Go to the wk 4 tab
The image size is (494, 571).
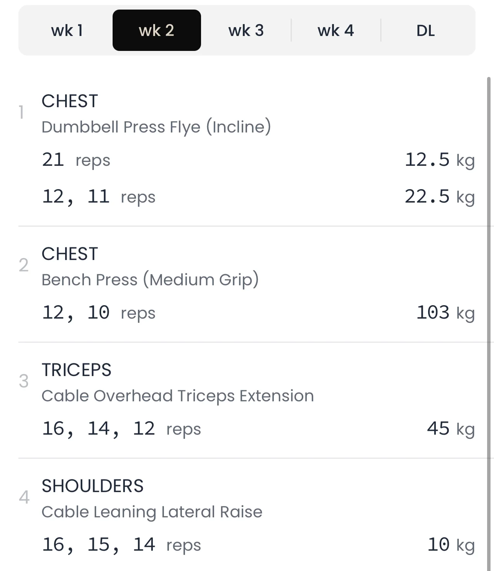pos(336,31)
